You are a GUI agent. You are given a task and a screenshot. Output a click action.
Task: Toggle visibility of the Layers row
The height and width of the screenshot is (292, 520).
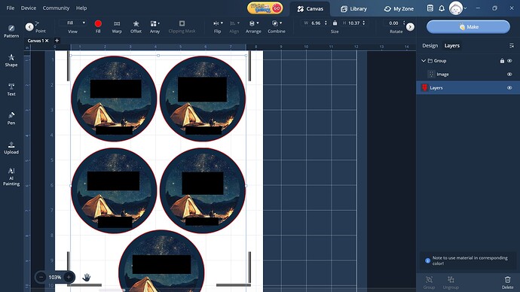tap(509, 88)
